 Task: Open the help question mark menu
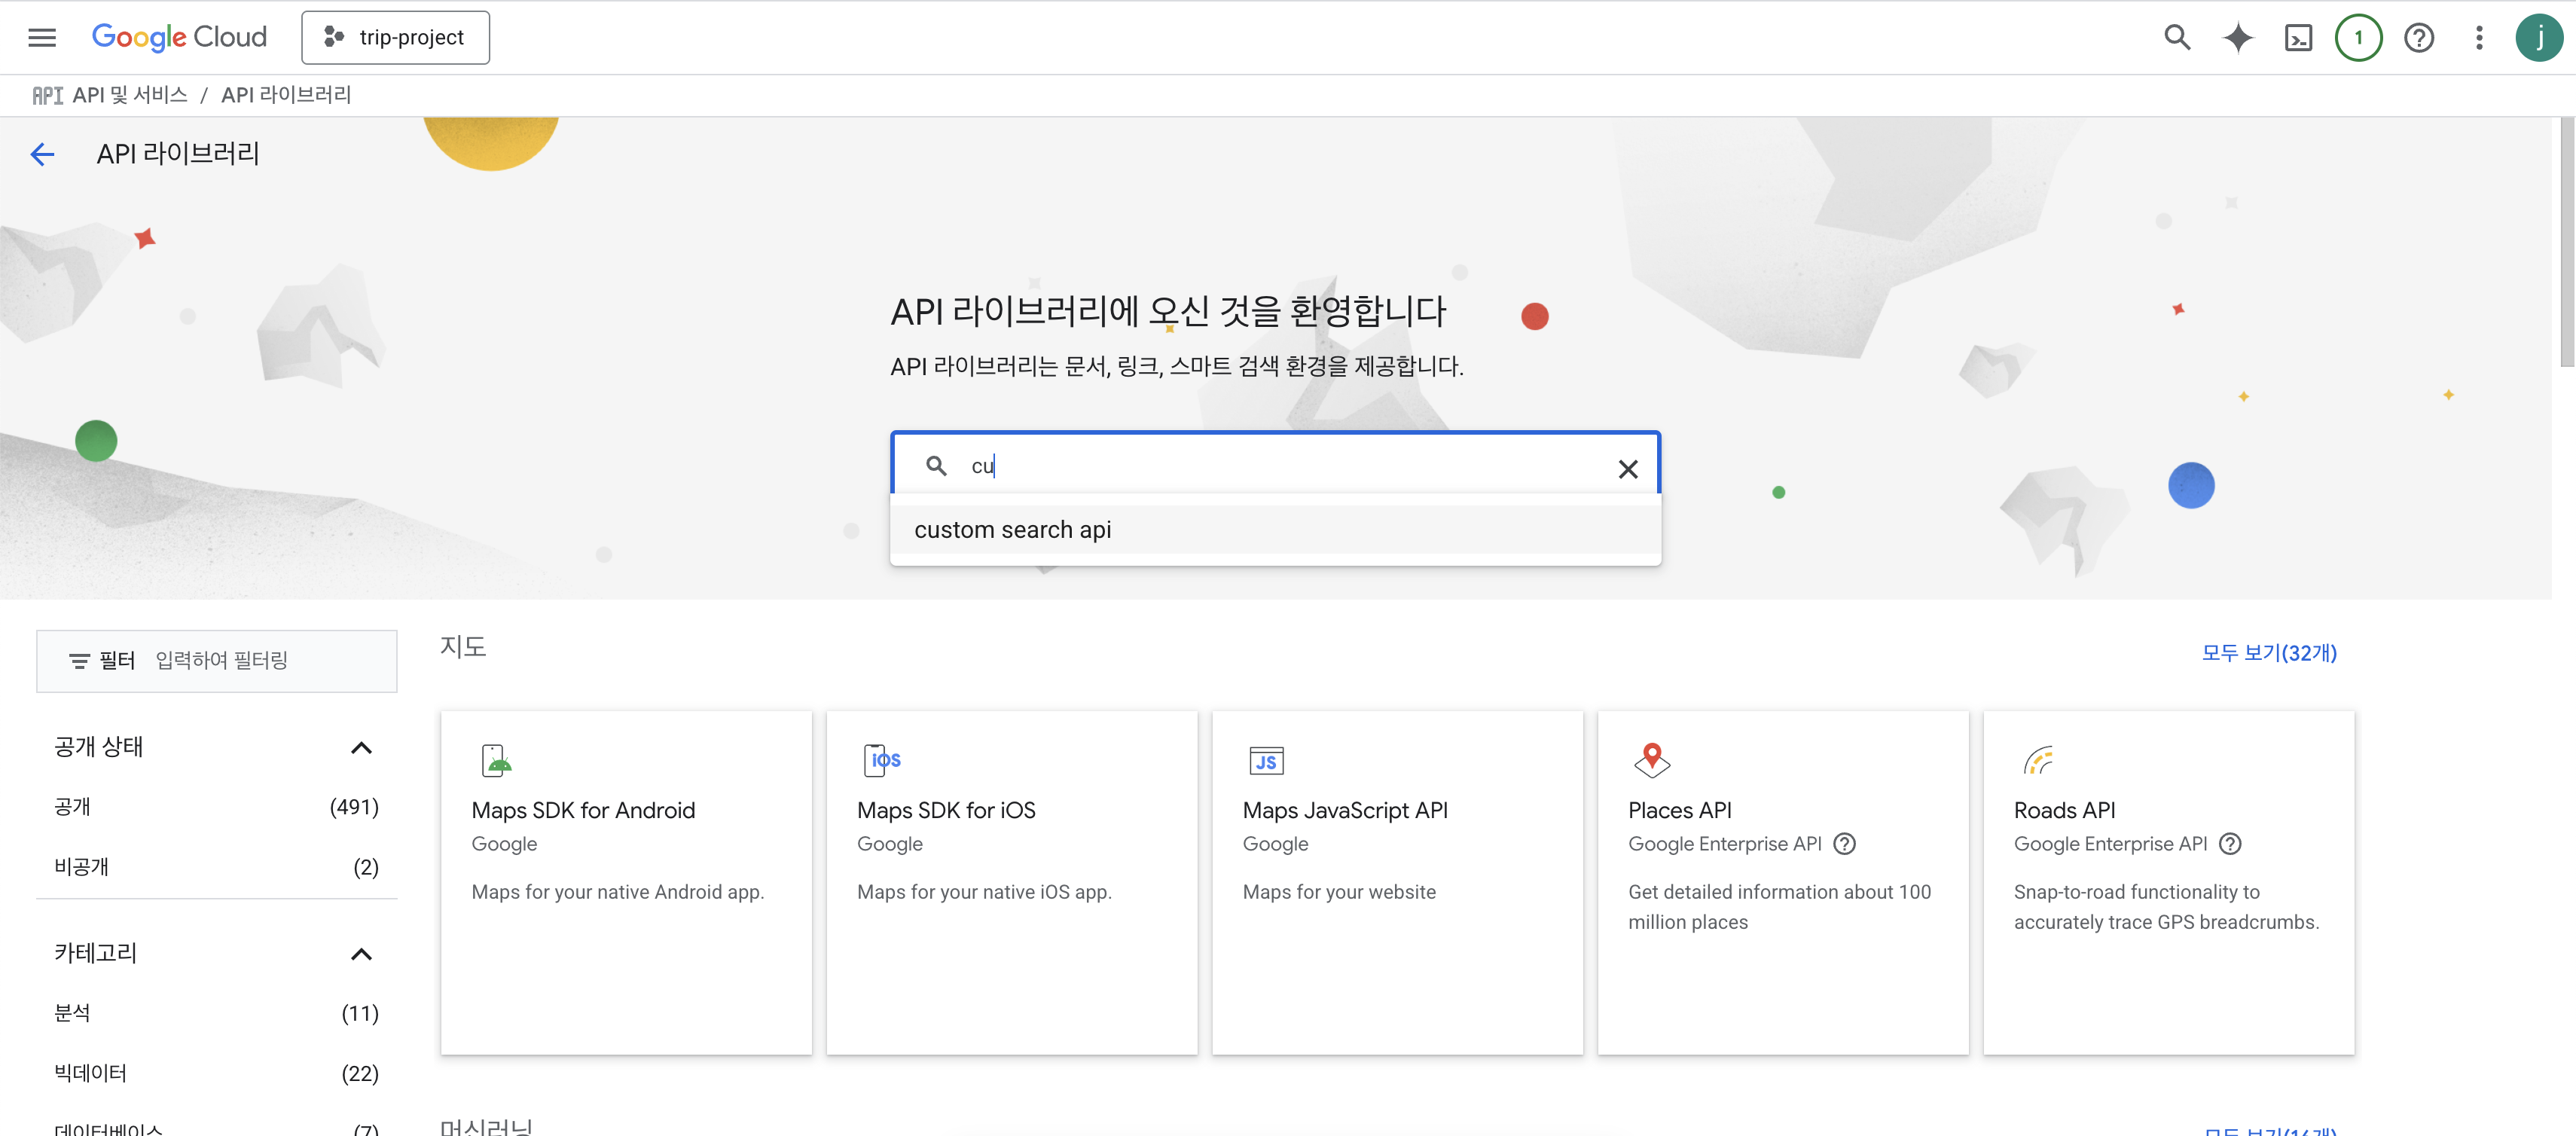tap(2418, 38)
